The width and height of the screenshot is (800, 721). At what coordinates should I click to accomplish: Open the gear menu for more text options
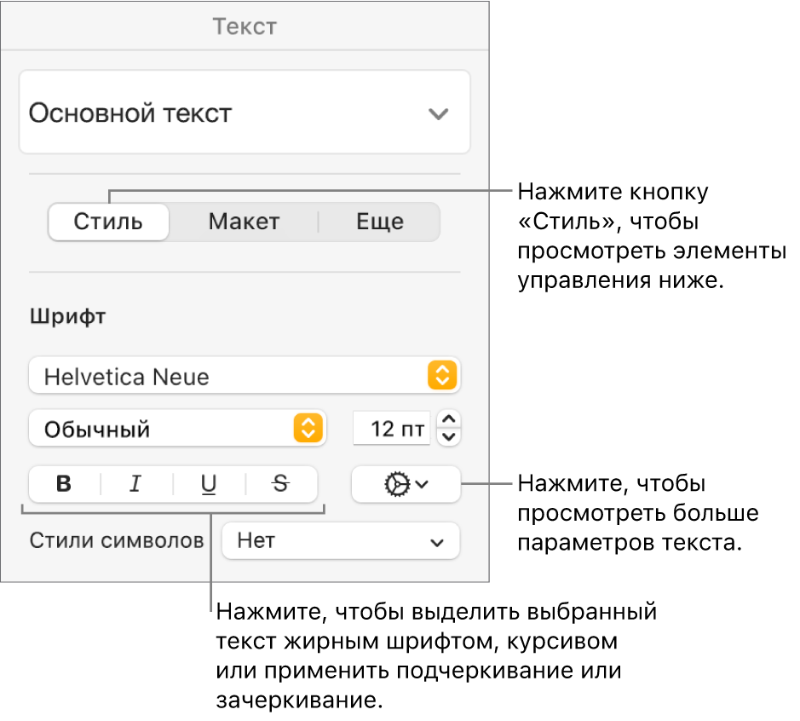point(406,484)
